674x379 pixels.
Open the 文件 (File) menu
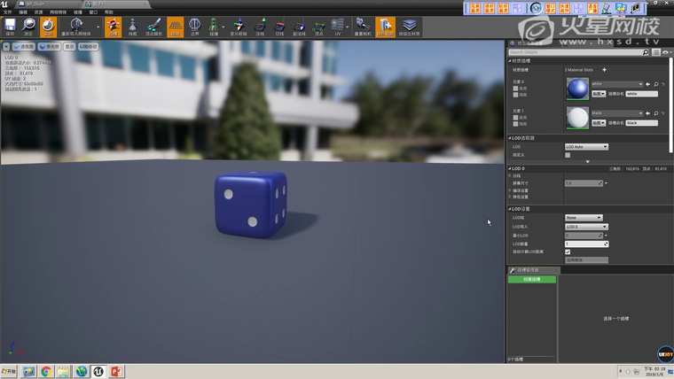(x=7, y=12)
